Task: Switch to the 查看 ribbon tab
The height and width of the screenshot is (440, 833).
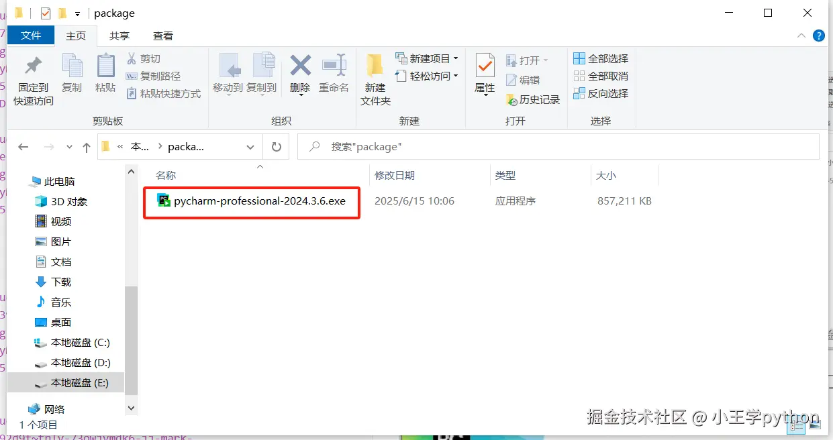Action: (163, 36)
